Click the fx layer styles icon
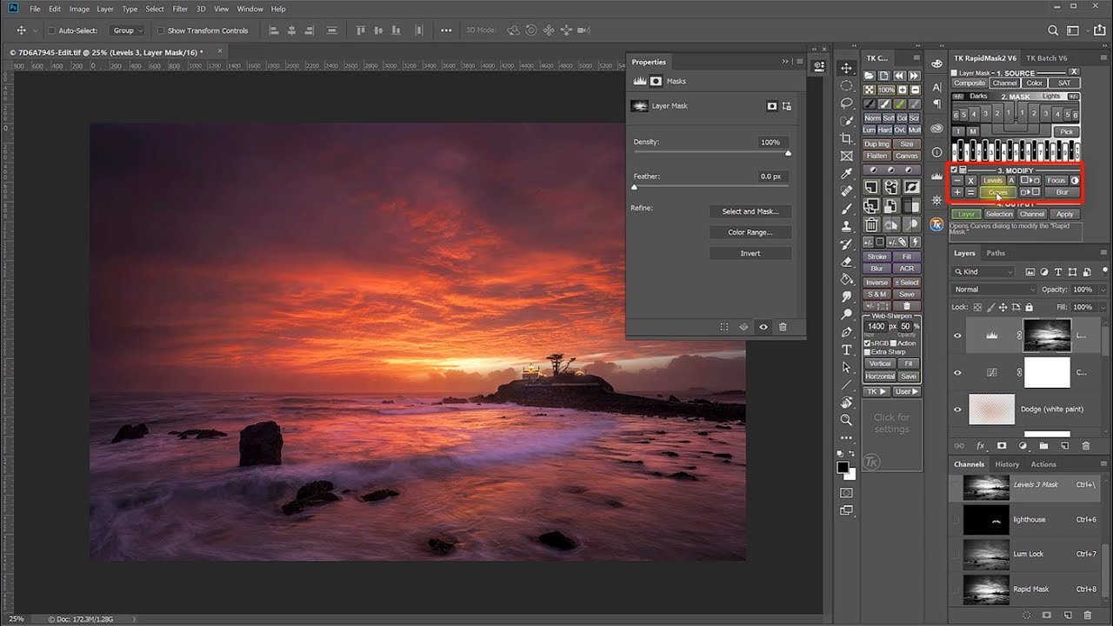The width and height of the screenshot is (1113, 626). (980, 445)
